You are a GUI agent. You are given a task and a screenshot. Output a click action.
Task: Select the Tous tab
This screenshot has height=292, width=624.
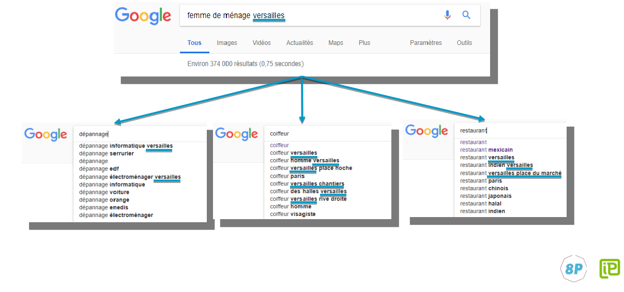point(194,43)
